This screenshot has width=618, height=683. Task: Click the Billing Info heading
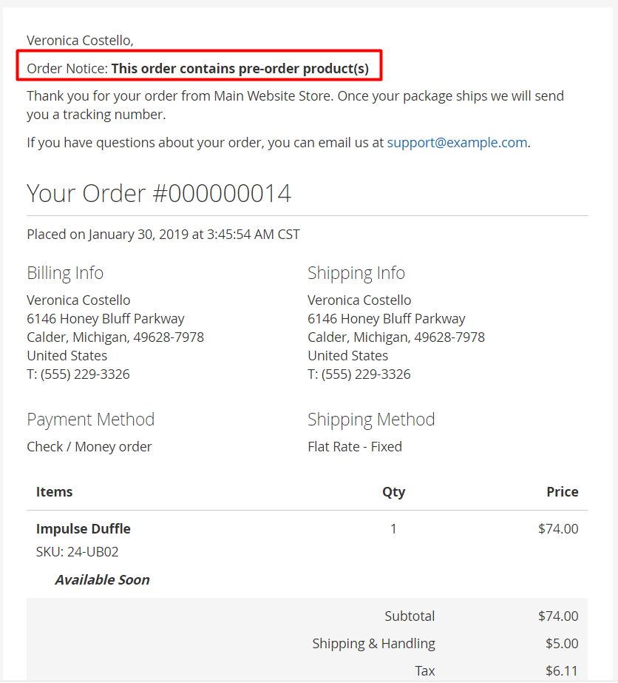click(65, 273)
